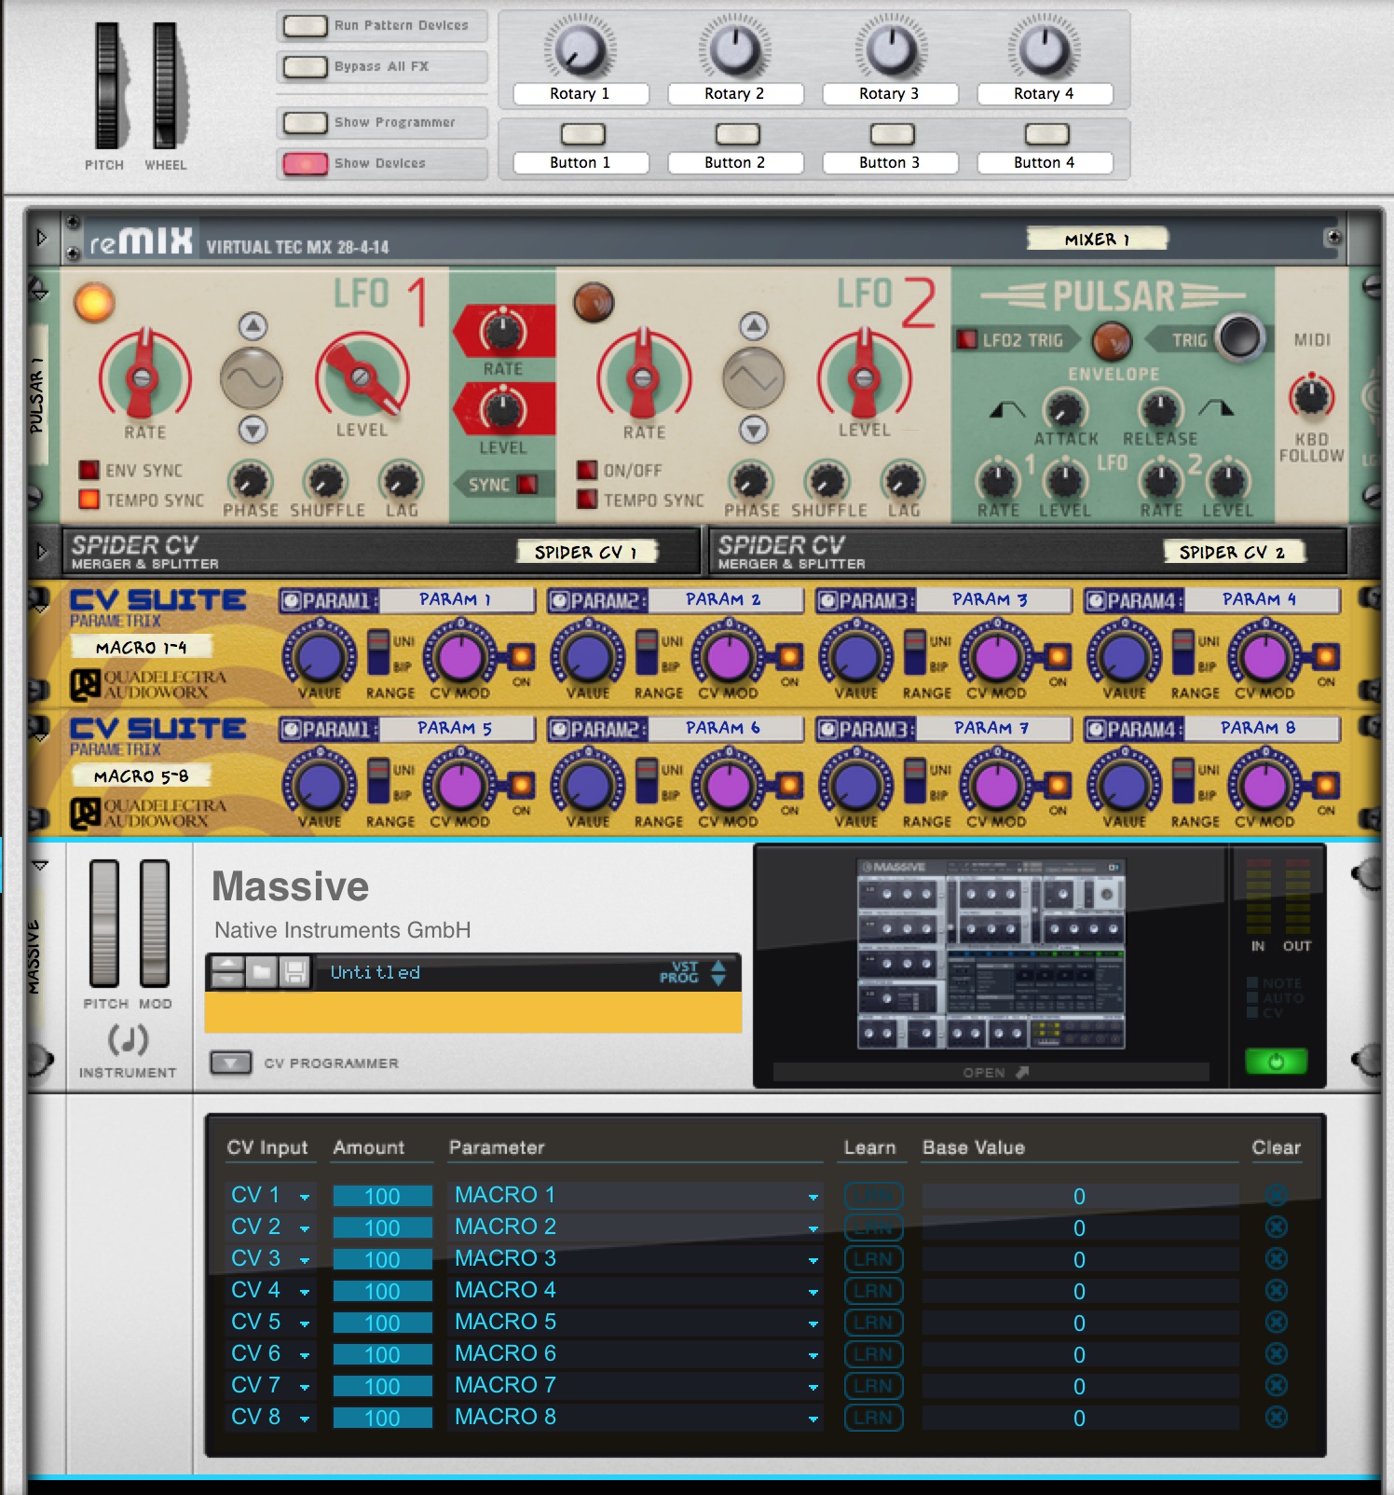Viewport: 1394px width, 1495px height.
Task: Click the Massive MOD wheel
Action: coord(155,923)
